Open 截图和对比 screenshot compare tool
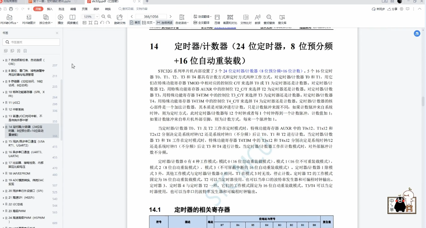The image size is (426, 228). (230, 19)
